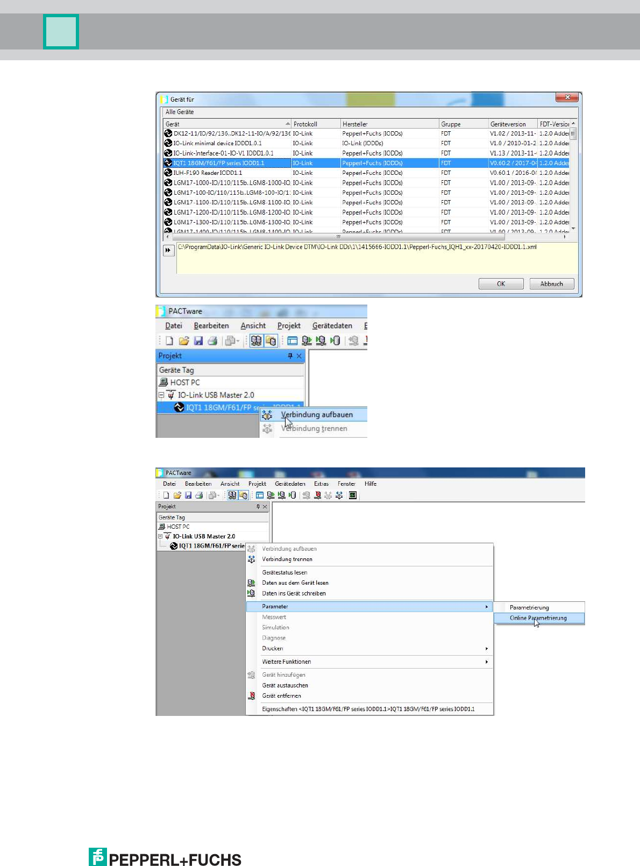Open the Gerätedaten menu in window lacking Extras menu
Viewport: 640px width, 866px height.
[x=332, y=325]
